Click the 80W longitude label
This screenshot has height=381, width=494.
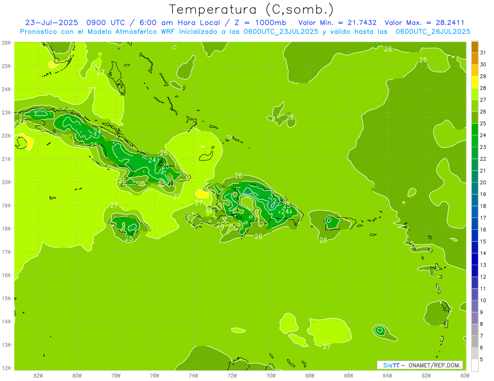(77, 375)
